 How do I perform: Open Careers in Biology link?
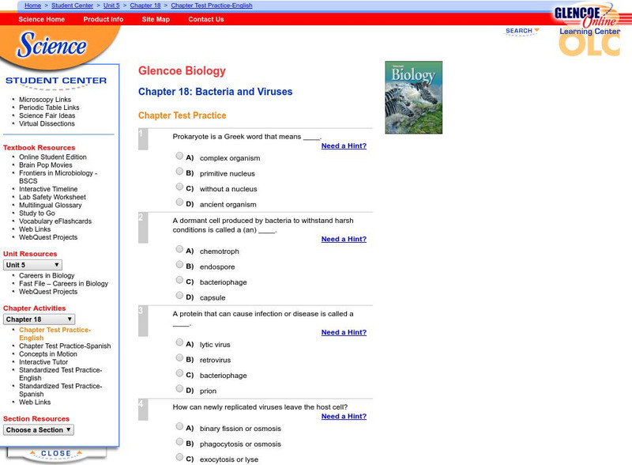point(47,275)
